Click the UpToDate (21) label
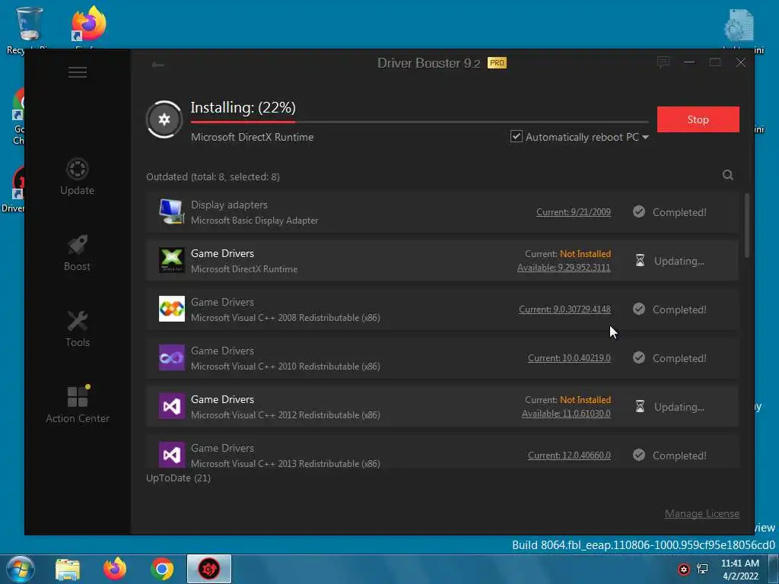Screen dimensions: 779x584 tap(178, 478)
